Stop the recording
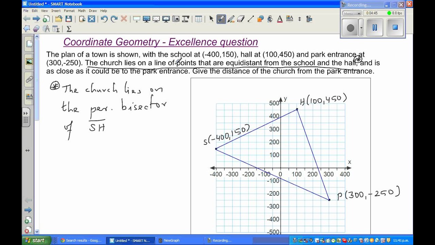The height and width of the screenshot is (245, 435). click(x=395, y=28)
